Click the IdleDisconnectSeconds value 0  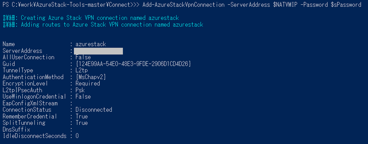click(77, 136)
